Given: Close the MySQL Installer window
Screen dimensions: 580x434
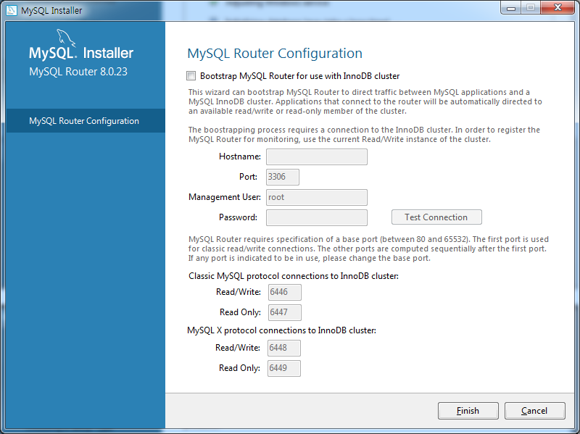Looking at the screenshot, I should point(558,8).
